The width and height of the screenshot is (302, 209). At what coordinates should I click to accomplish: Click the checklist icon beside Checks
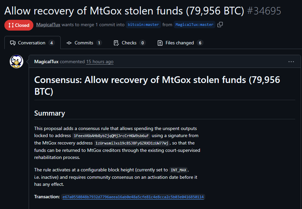116,43
